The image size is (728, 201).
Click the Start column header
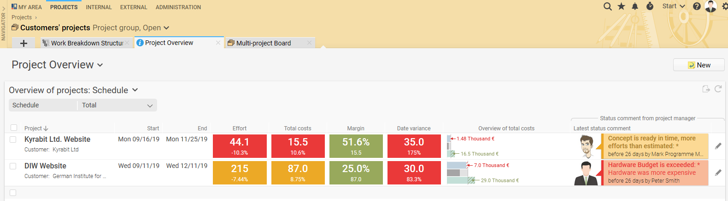pyautogui.click(x=153, y=128)
